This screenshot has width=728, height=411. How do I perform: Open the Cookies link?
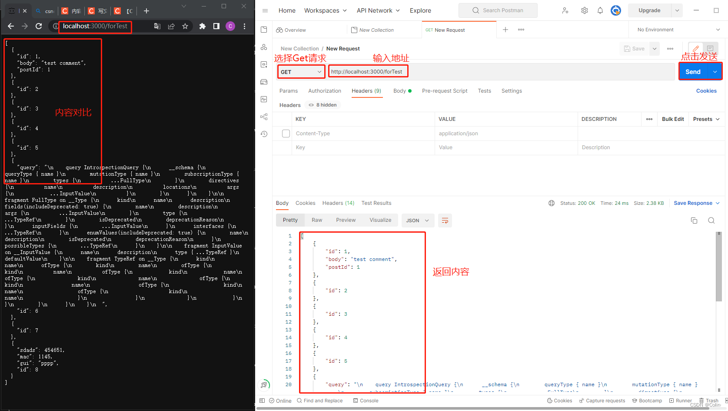tap(706, 90)
